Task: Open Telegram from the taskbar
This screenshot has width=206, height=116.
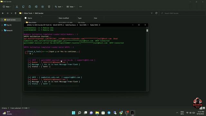Action: 109,113
